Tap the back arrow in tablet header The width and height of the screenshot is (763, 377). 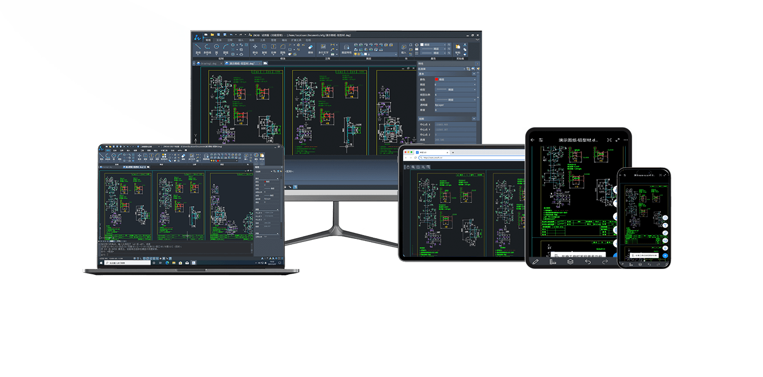pyautogui.click(x=533, y=140)
